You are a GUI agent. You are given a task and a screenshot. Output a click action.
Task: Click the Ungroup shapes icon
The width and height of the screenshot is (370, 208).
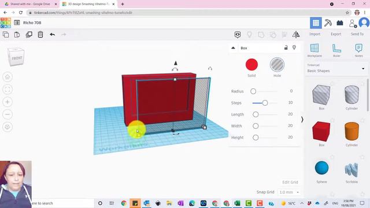click(x=273, y=35)
